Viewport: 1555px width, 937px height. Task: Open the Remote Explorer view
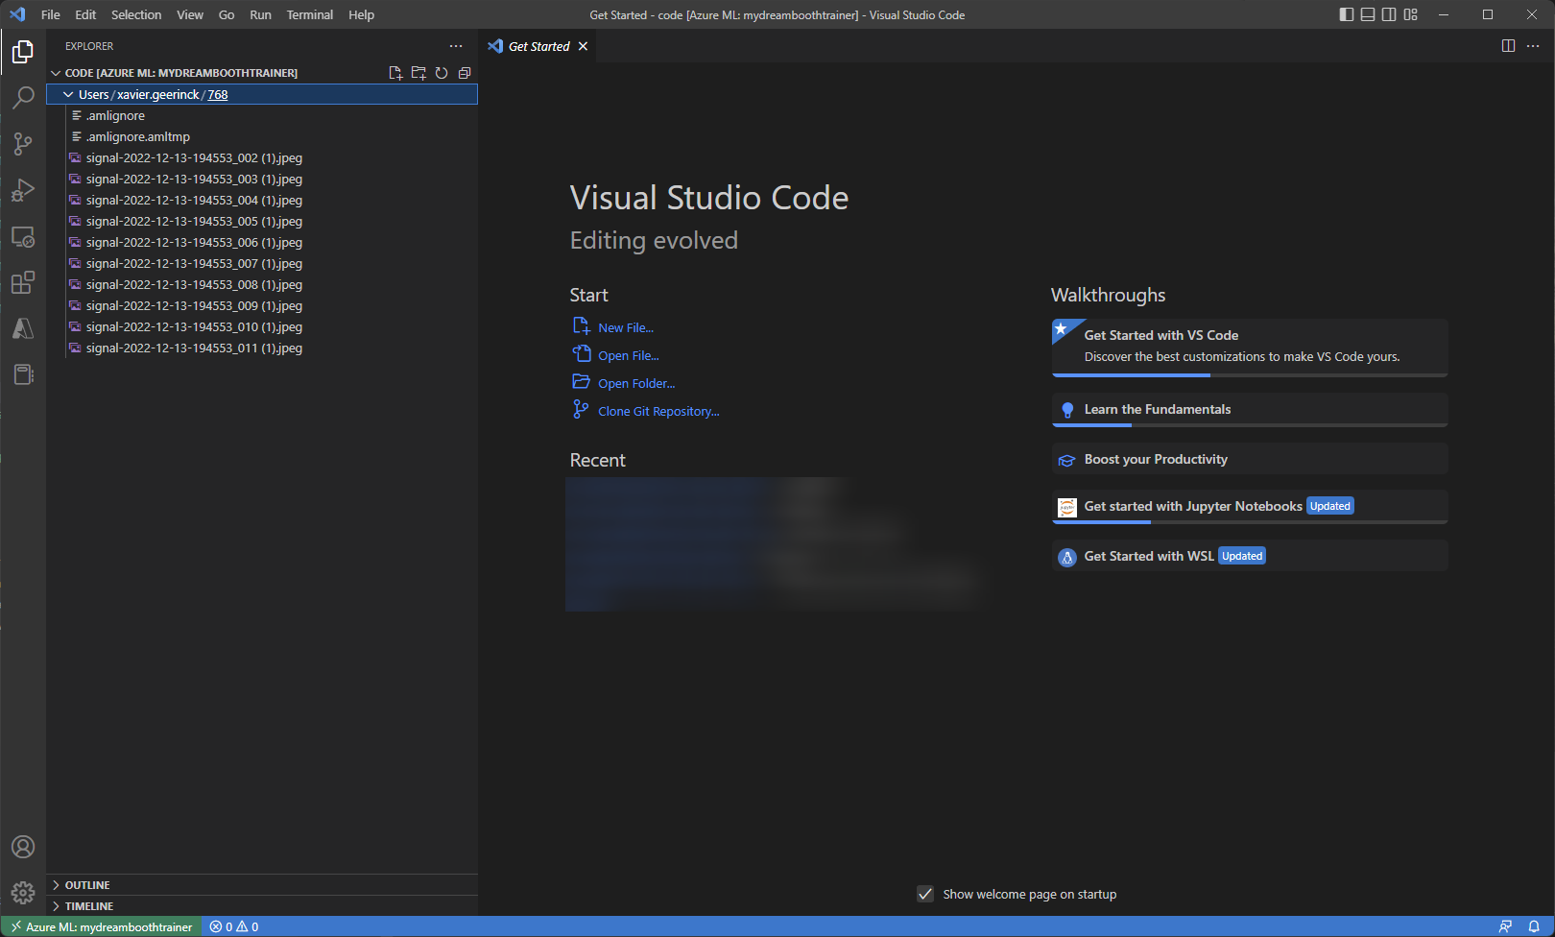point(23,236)
